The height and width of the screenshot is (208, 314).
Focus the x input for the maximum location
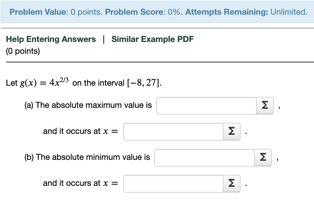coord(173,131)
